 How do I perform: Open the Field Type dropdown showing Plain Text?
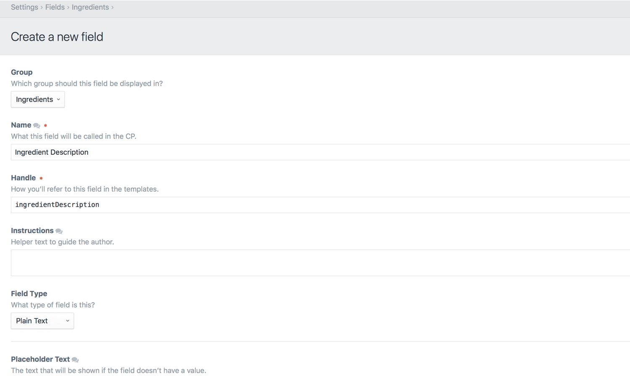click(42, 321)
